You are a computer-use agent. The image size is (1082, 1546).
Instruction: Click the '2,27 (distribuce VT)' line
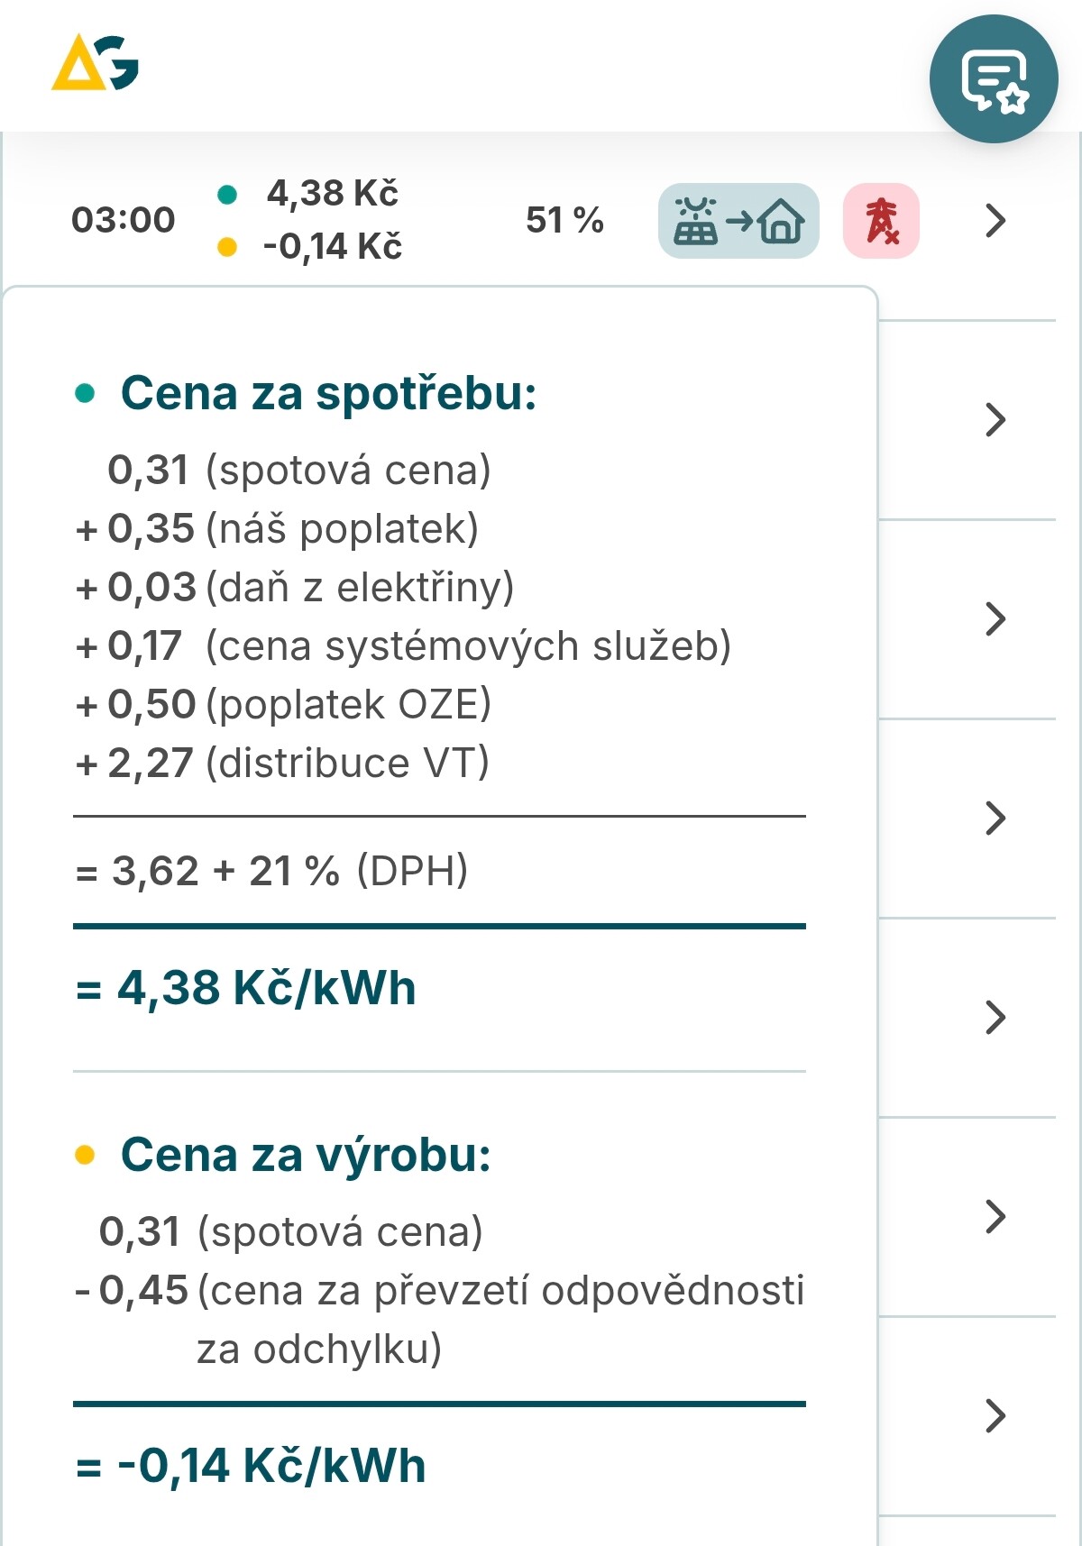point(298,764)
